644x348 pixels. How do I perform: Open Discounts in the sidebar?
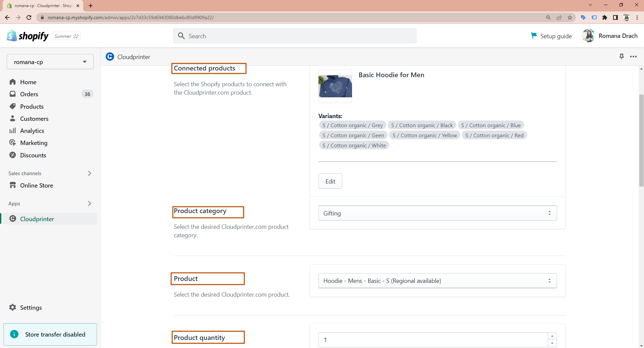[33, 155]
